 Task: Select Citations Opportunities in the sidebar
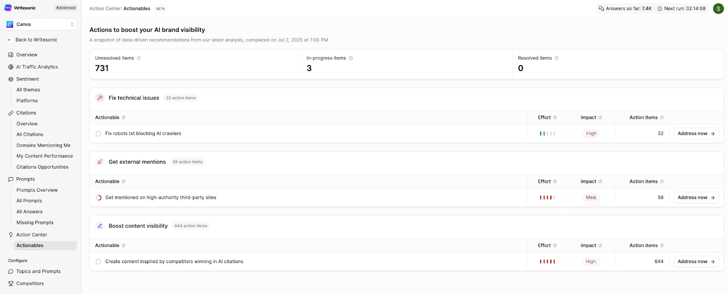[x=42, y=167]
